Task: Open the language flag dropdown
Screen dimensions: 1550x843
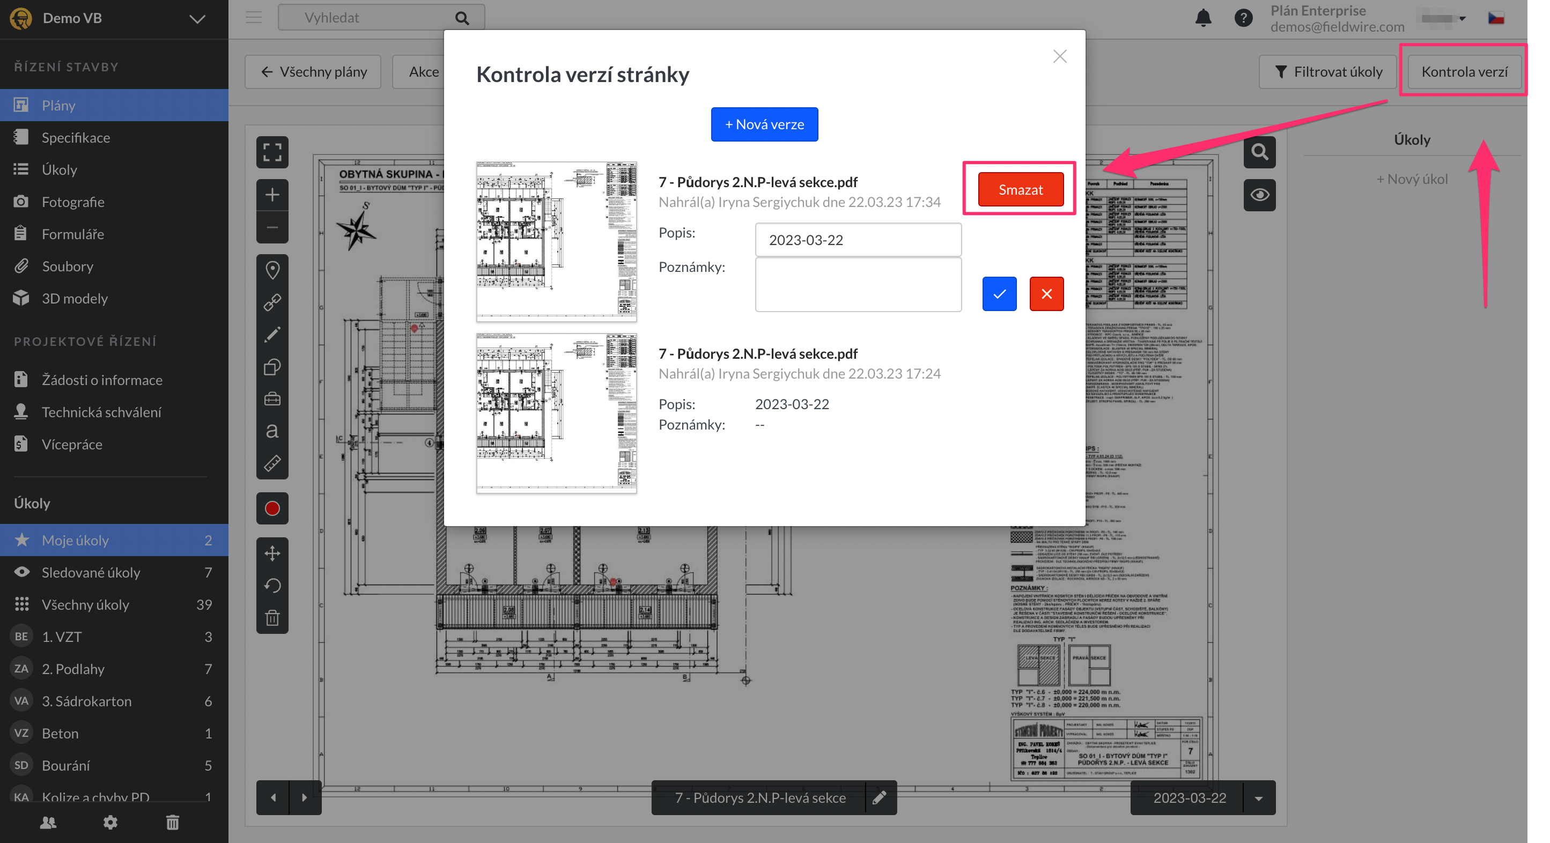Action: point(1496,18)
